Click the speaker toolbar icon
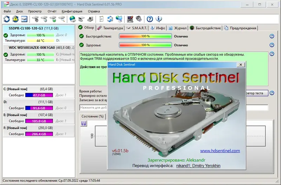 point(139,19)
